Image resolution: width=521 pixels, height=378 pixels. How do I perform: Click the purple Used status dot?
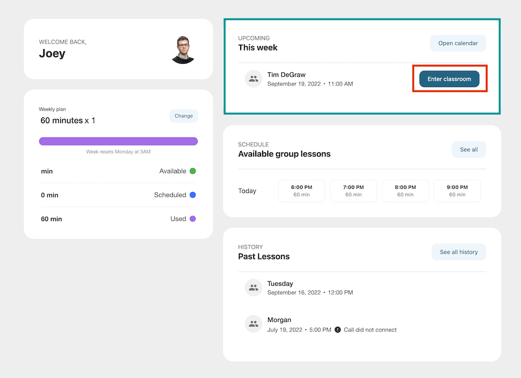pos(193,219)
